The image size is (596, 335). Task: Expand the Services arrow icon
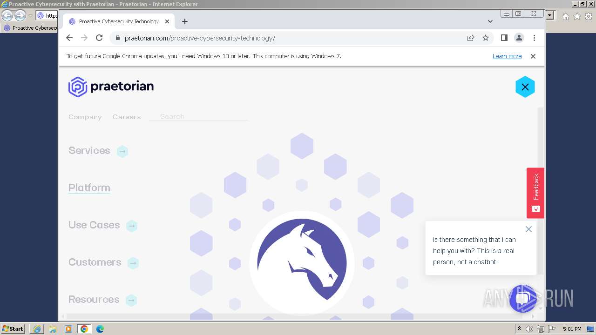click(122, 151)
